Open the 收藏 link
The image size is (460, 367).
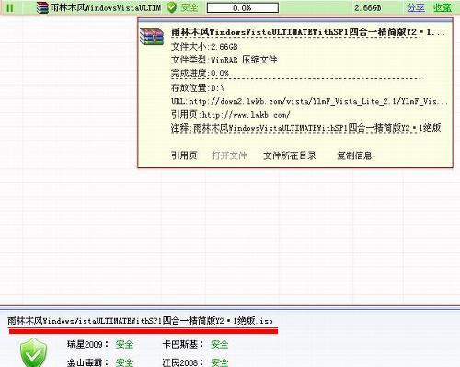(443, 7)
